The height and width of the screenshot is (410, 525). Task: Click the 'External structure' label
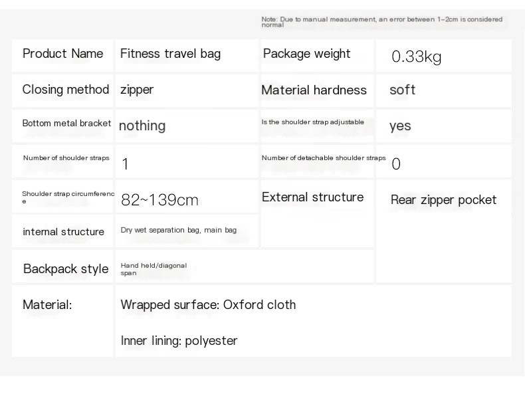point(312,197)
